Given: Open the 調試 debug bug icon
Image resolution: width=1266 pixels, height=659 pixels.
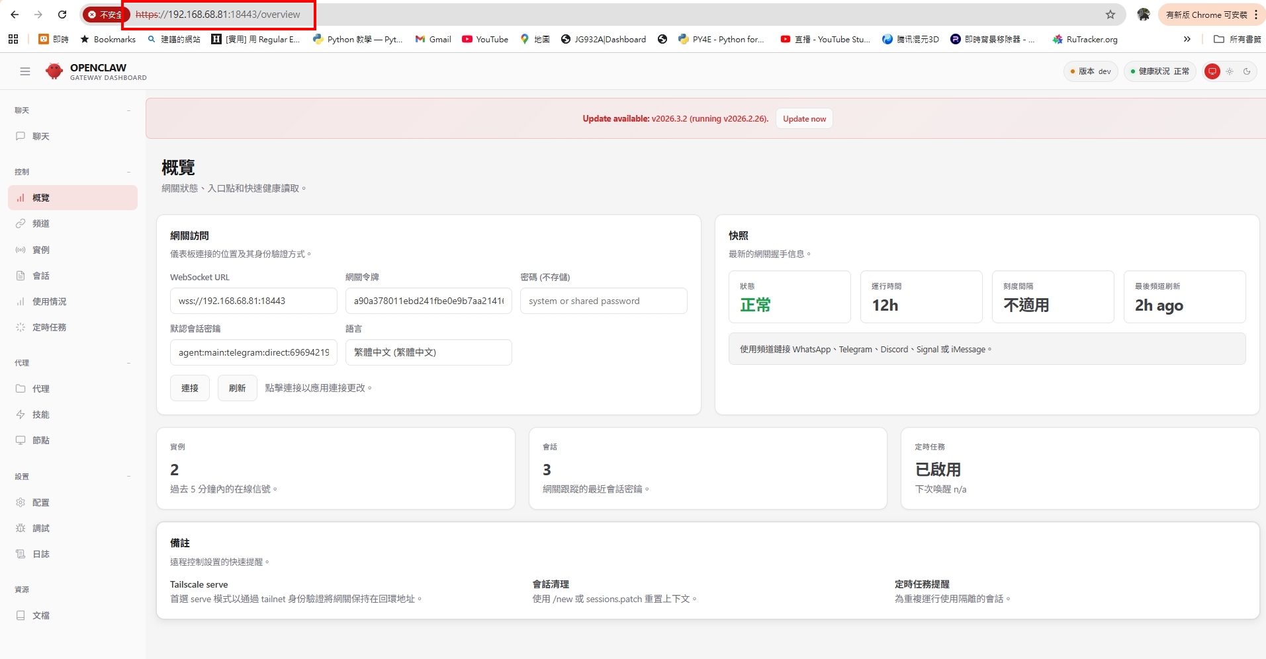Looking at the screenshot, I should pos(21,528).
